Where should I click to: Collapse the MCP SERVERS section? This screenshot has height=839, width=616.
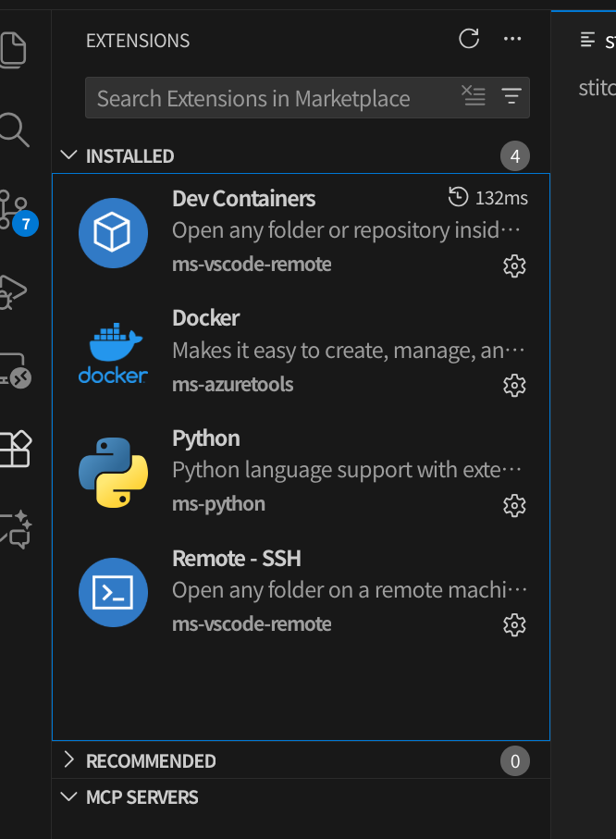point(68,796)
